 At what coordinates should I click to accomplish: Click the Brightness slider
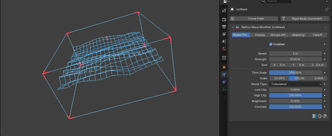point(295,101)
